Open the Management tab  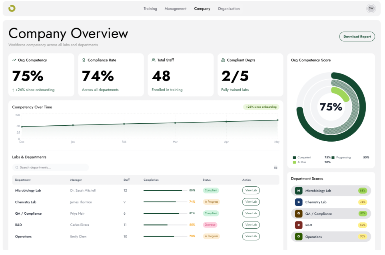coord(176,9)
